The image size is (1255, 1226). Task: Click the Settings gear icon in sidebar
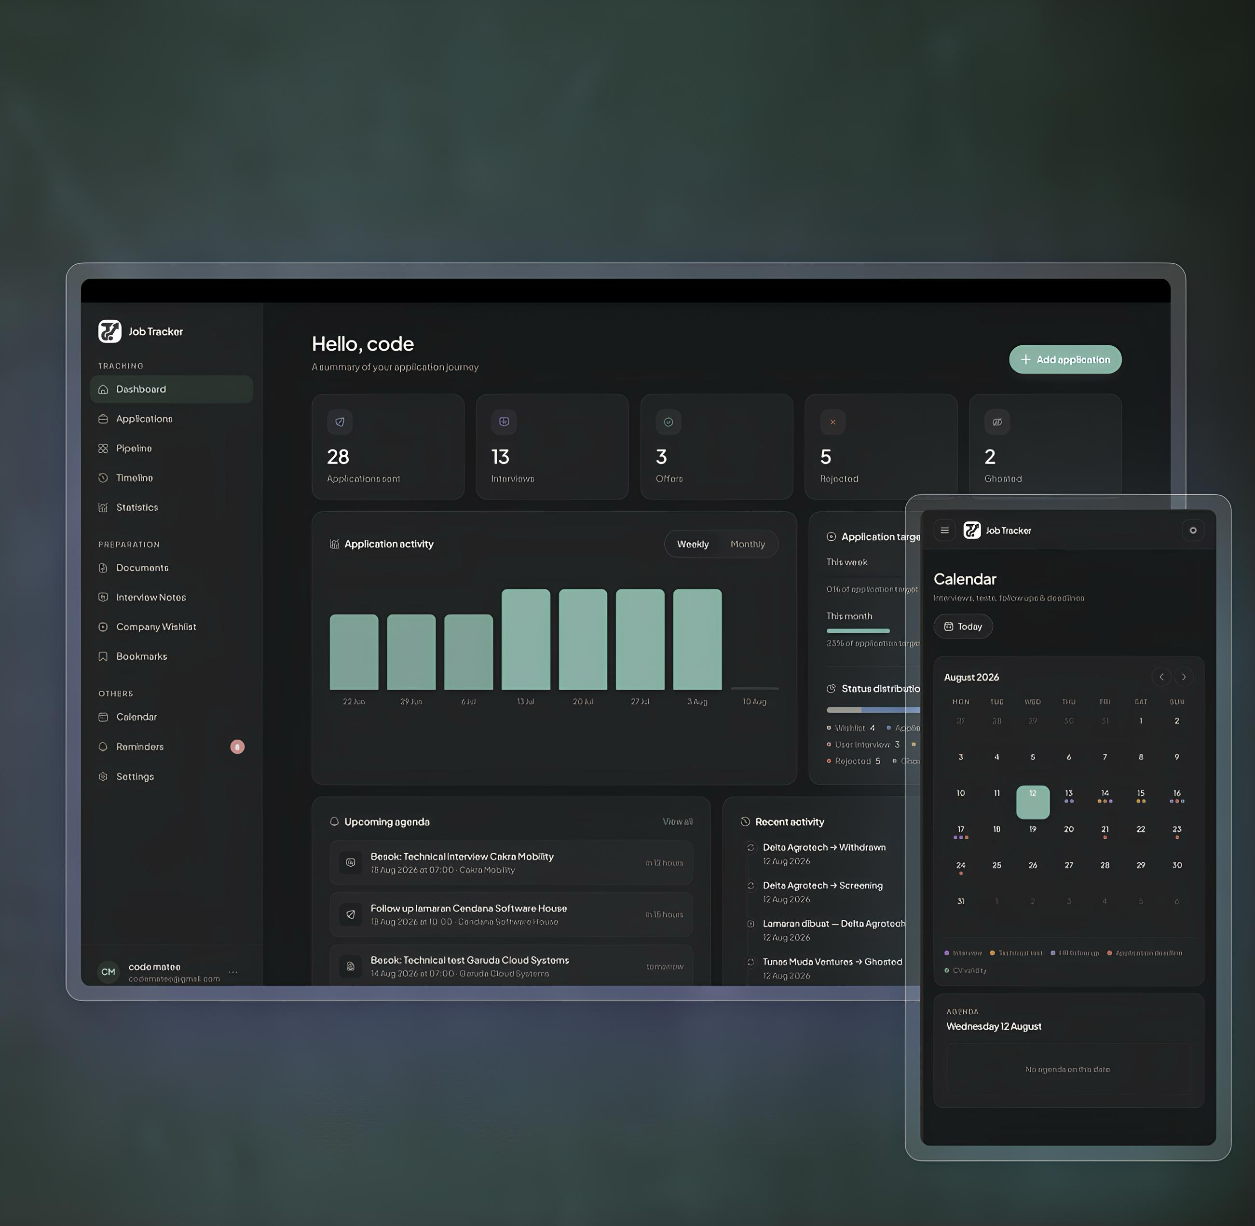(x=103, y=776)
